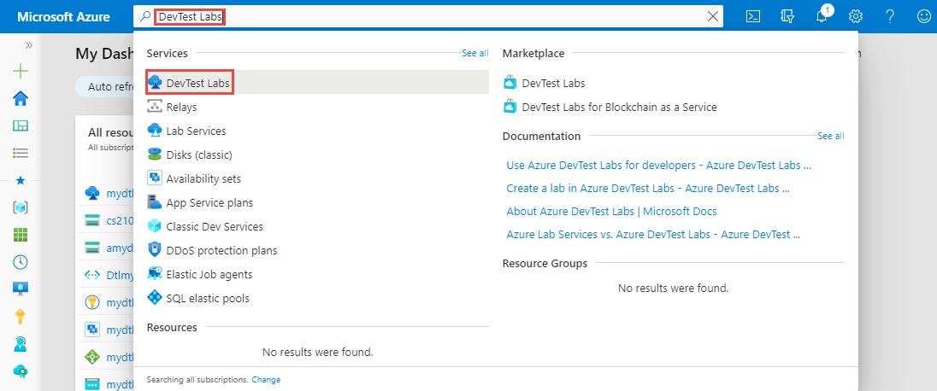Click in the DevTest Labs search field
937x391 pixels.
pos(427,16)
